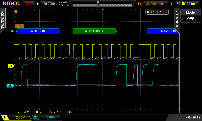Image resolution: width=202 pixels, height=121 pixels.
Task: Open the CURSOR side tab
Action: coord(177,19)
